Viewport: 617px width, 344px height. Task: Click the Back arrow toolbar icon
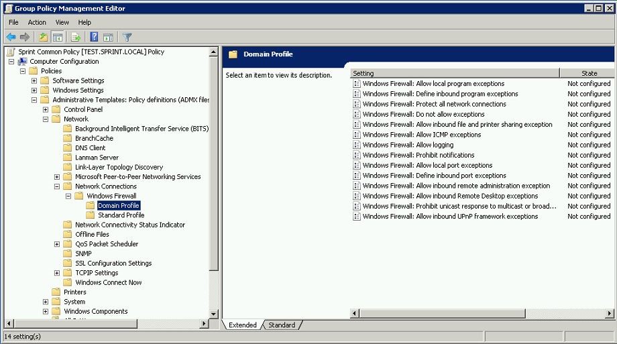11,37
